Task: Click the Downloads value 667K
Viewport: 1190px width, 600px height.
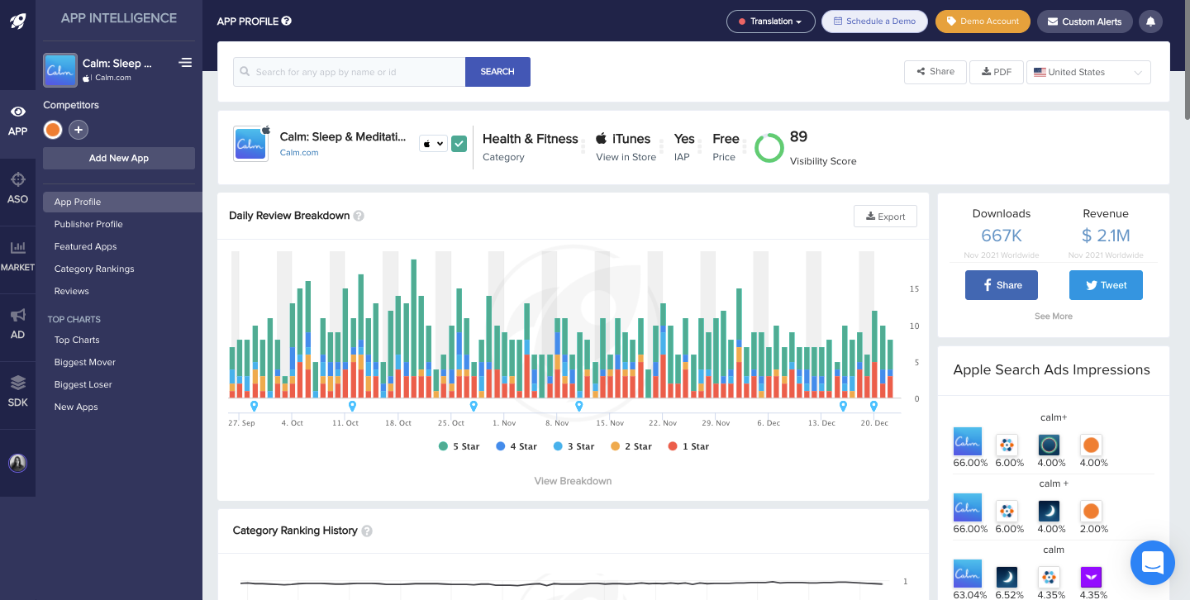Action: (x=1002, y=236)
